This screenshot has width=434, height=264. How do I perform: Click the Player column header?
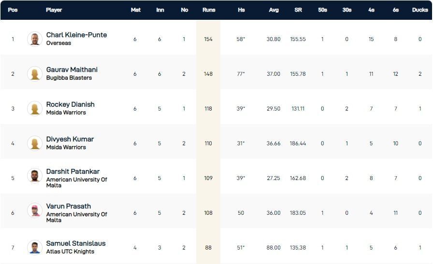54,10
